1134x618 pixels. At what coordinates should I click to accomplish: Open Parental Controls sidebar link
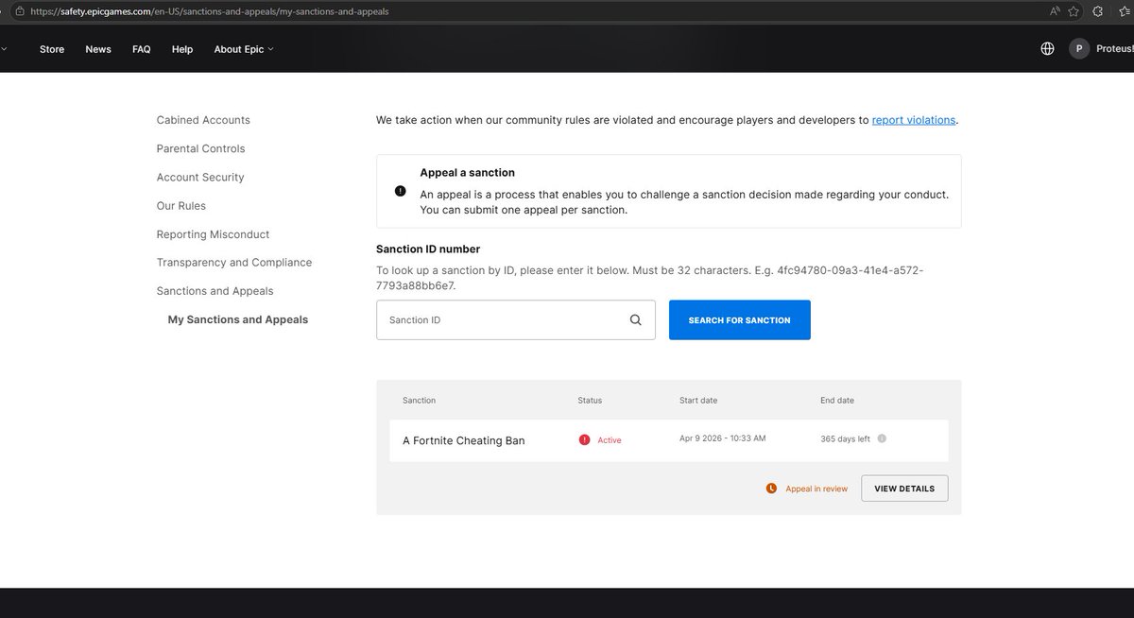tap(200, 148)
